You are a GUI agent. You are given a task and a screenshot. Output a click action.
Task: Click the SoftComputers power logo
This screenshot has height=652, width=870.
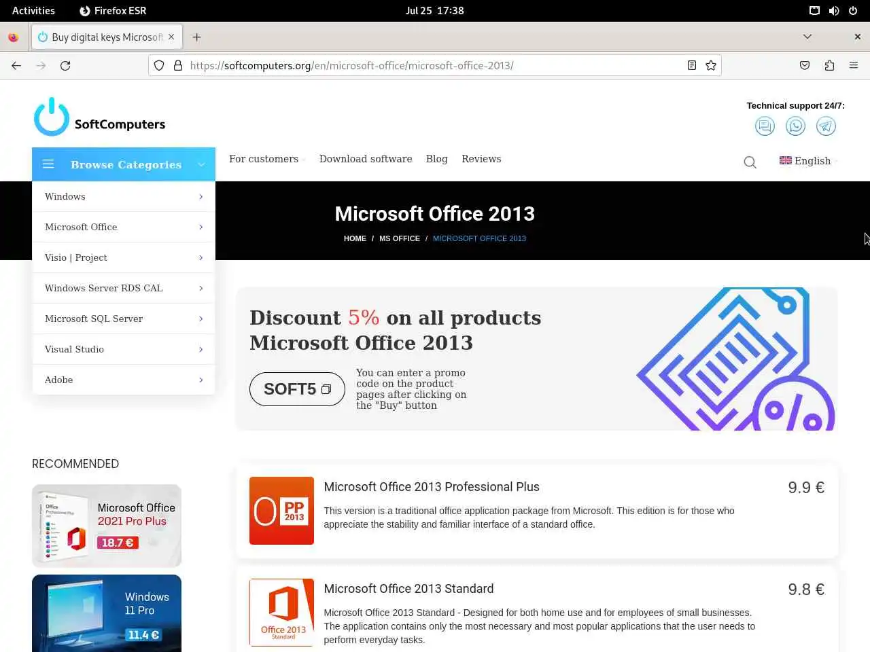(52, 117)
